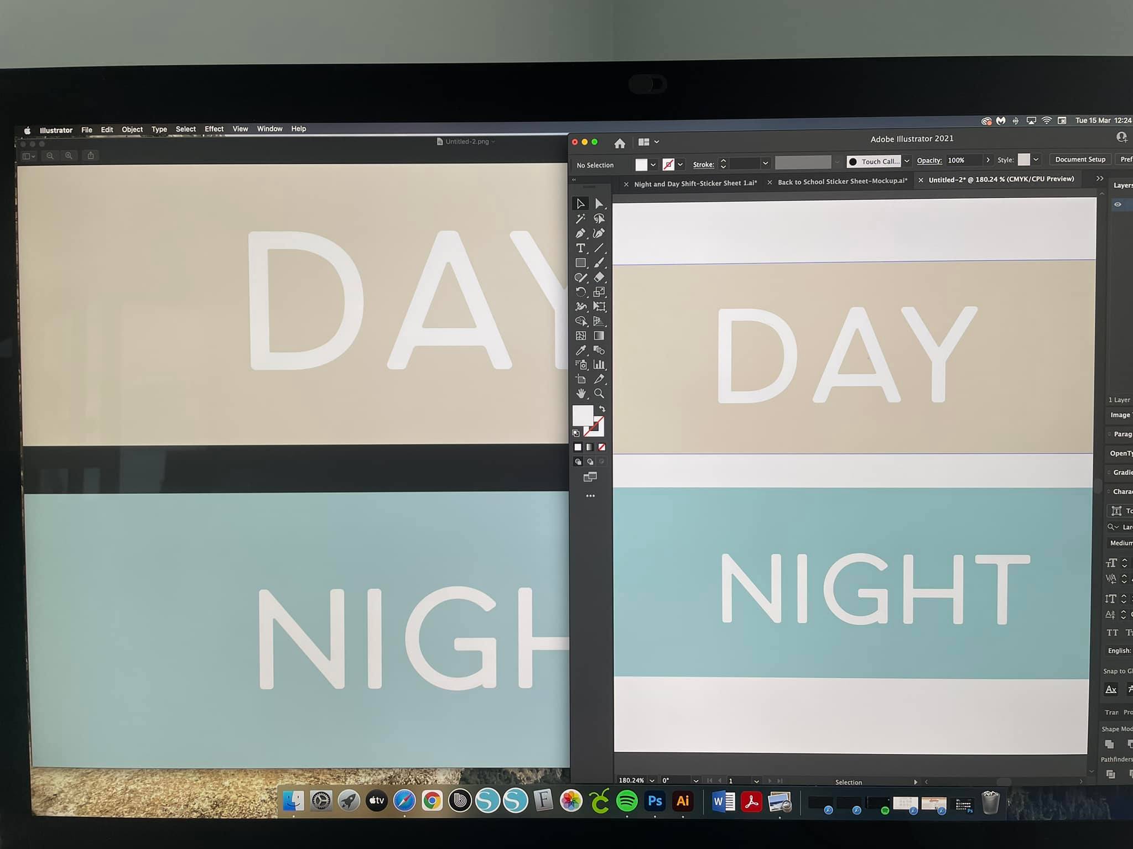Screen dimensions: 1133x849
Task: Select the Paintbrush tool
Action: click(x=599, y=263)
